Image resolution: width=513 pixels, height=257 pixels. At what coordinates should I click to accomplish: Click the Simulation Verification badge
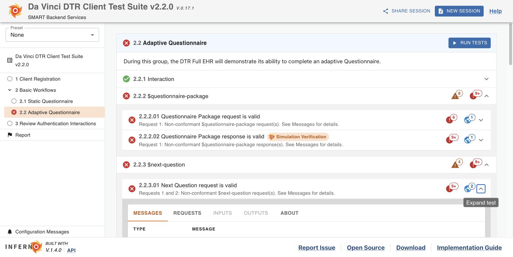298,137
